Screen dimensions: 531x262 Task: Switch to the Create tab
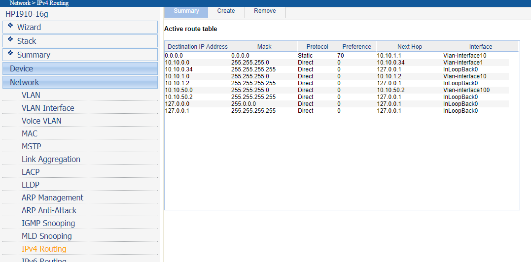226,11
